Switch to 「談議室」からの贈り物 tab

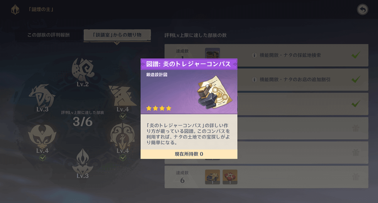pyautogui.click(x=117, y=35)
